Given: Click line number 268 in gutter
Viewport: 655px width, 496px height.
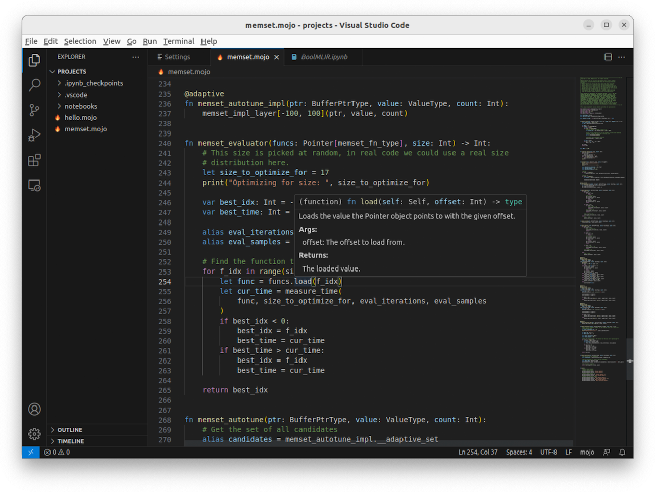Looking at the screenshot, I should (165, 420).
